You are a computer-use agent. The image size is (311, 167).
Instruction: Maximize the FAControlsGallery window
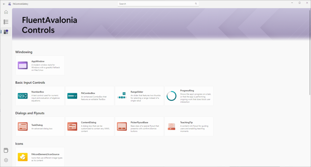pos(299,3)
